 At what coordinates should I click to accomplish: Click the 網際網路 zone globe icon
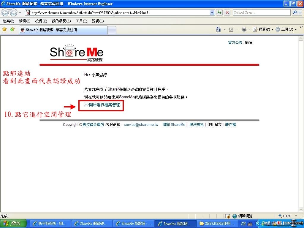point(235,216)
